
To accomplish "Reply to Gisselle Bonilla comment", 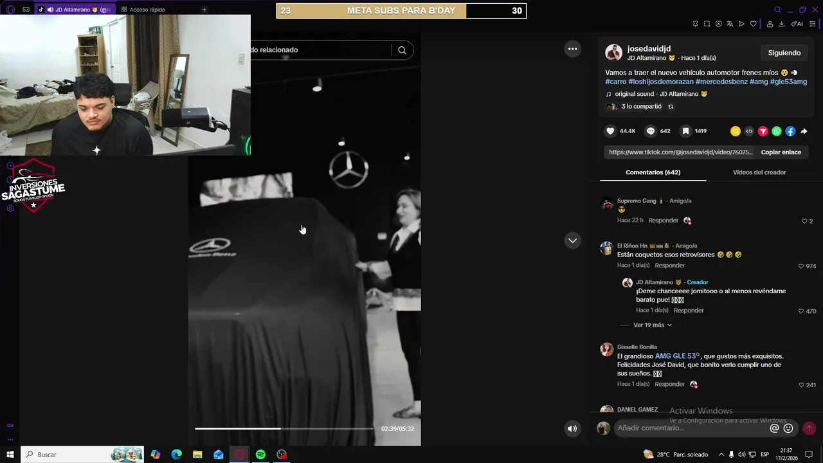I will (669, 385).
